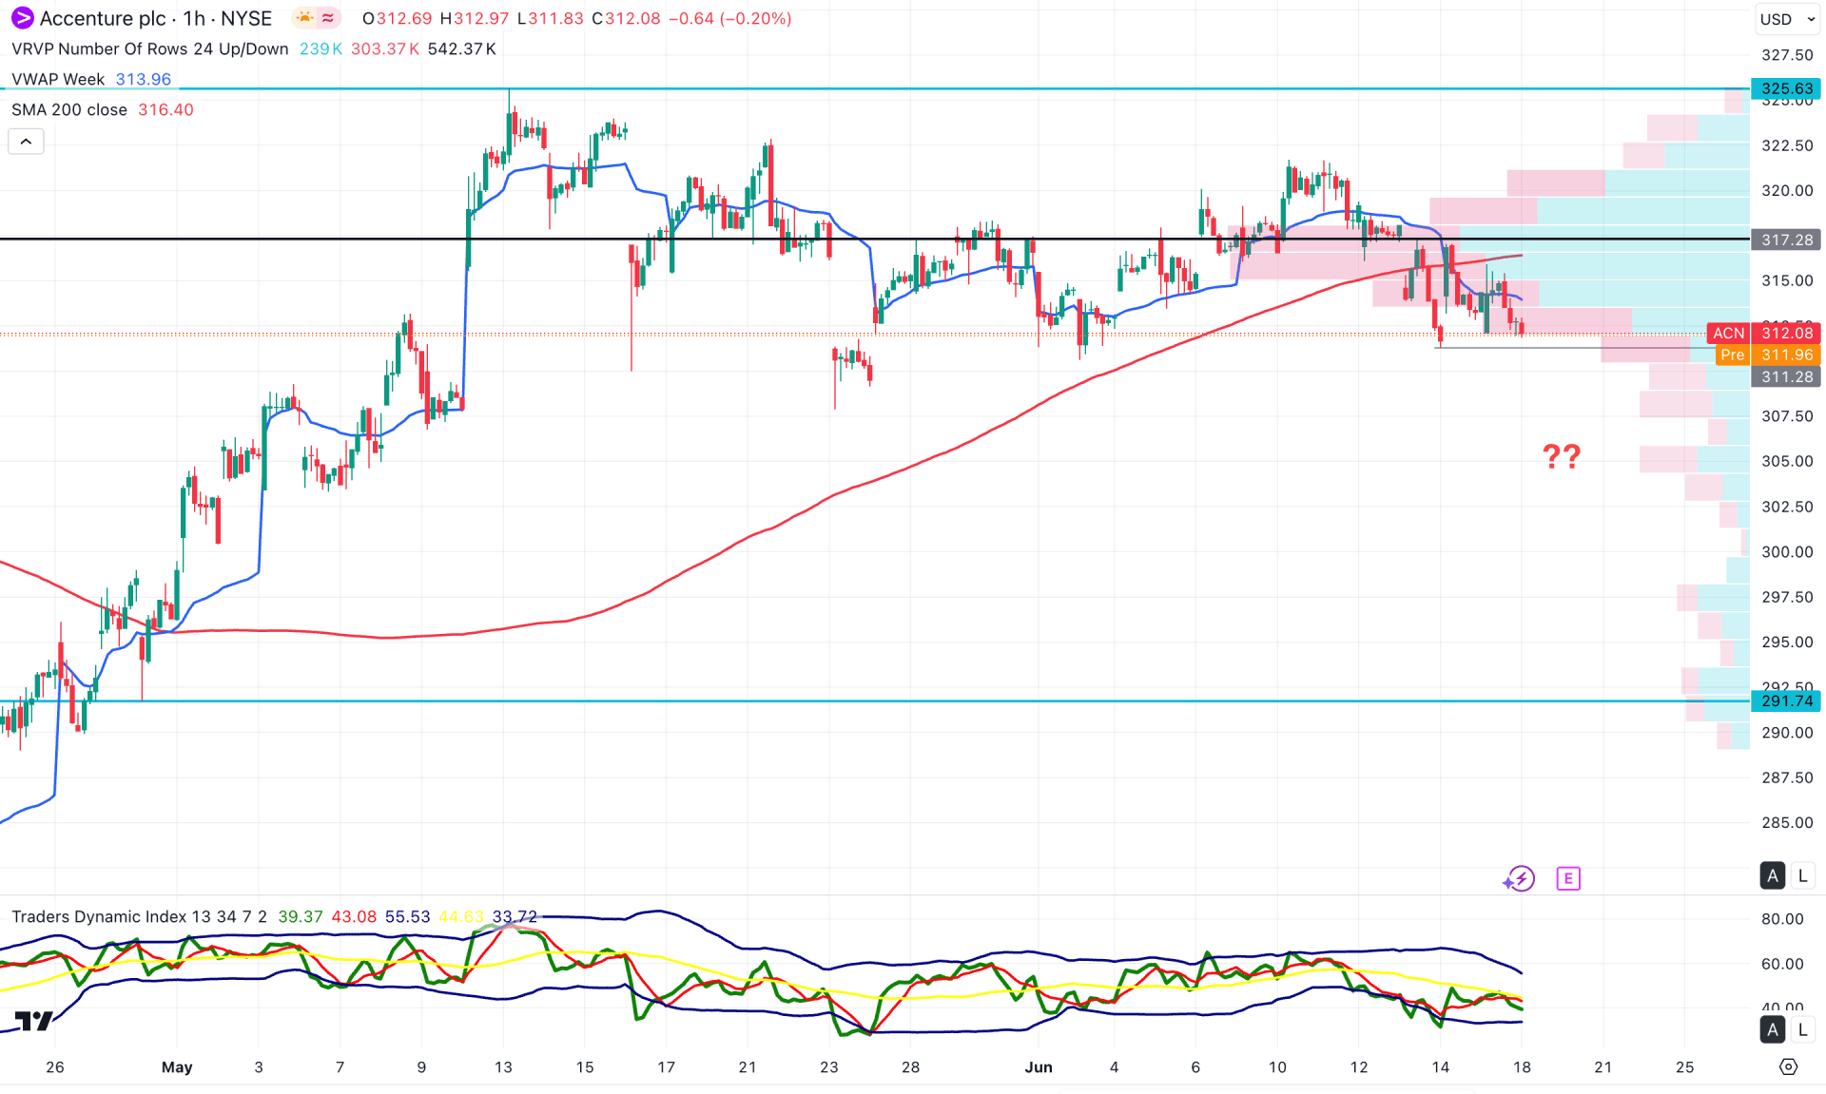
Task: Click the June label on time axis
Action: click(1039, 1066)
